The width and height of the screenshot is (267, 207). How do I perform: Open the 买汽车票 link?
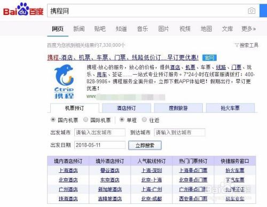click(x=235, y=180)
